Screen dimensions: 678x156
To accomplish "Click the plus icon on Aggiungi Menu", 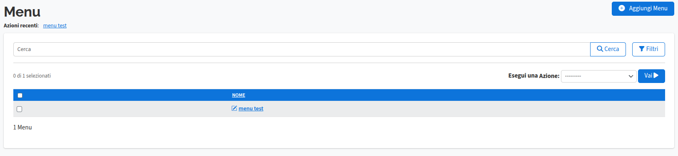I will [x=622, y=8].
